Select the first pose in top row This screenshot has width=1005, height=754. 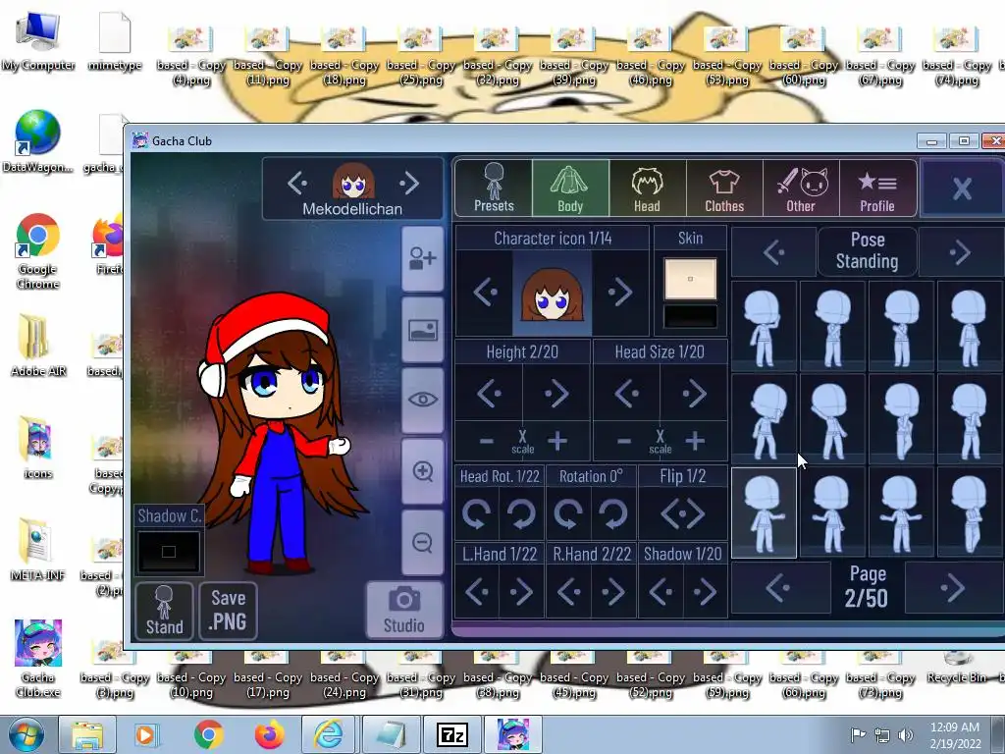coord(764,326)
